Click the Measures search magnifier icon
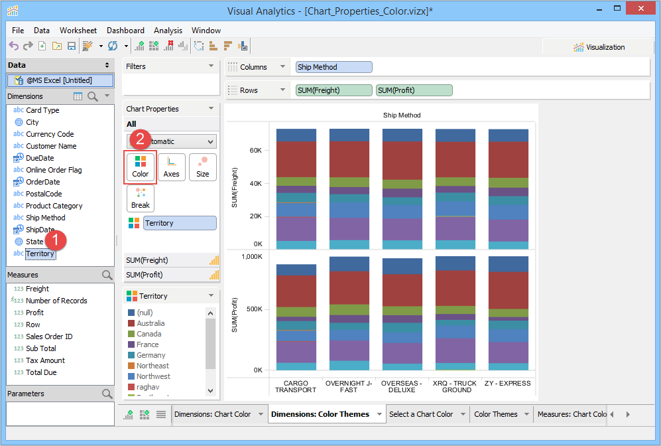 (x=107, y=275)
